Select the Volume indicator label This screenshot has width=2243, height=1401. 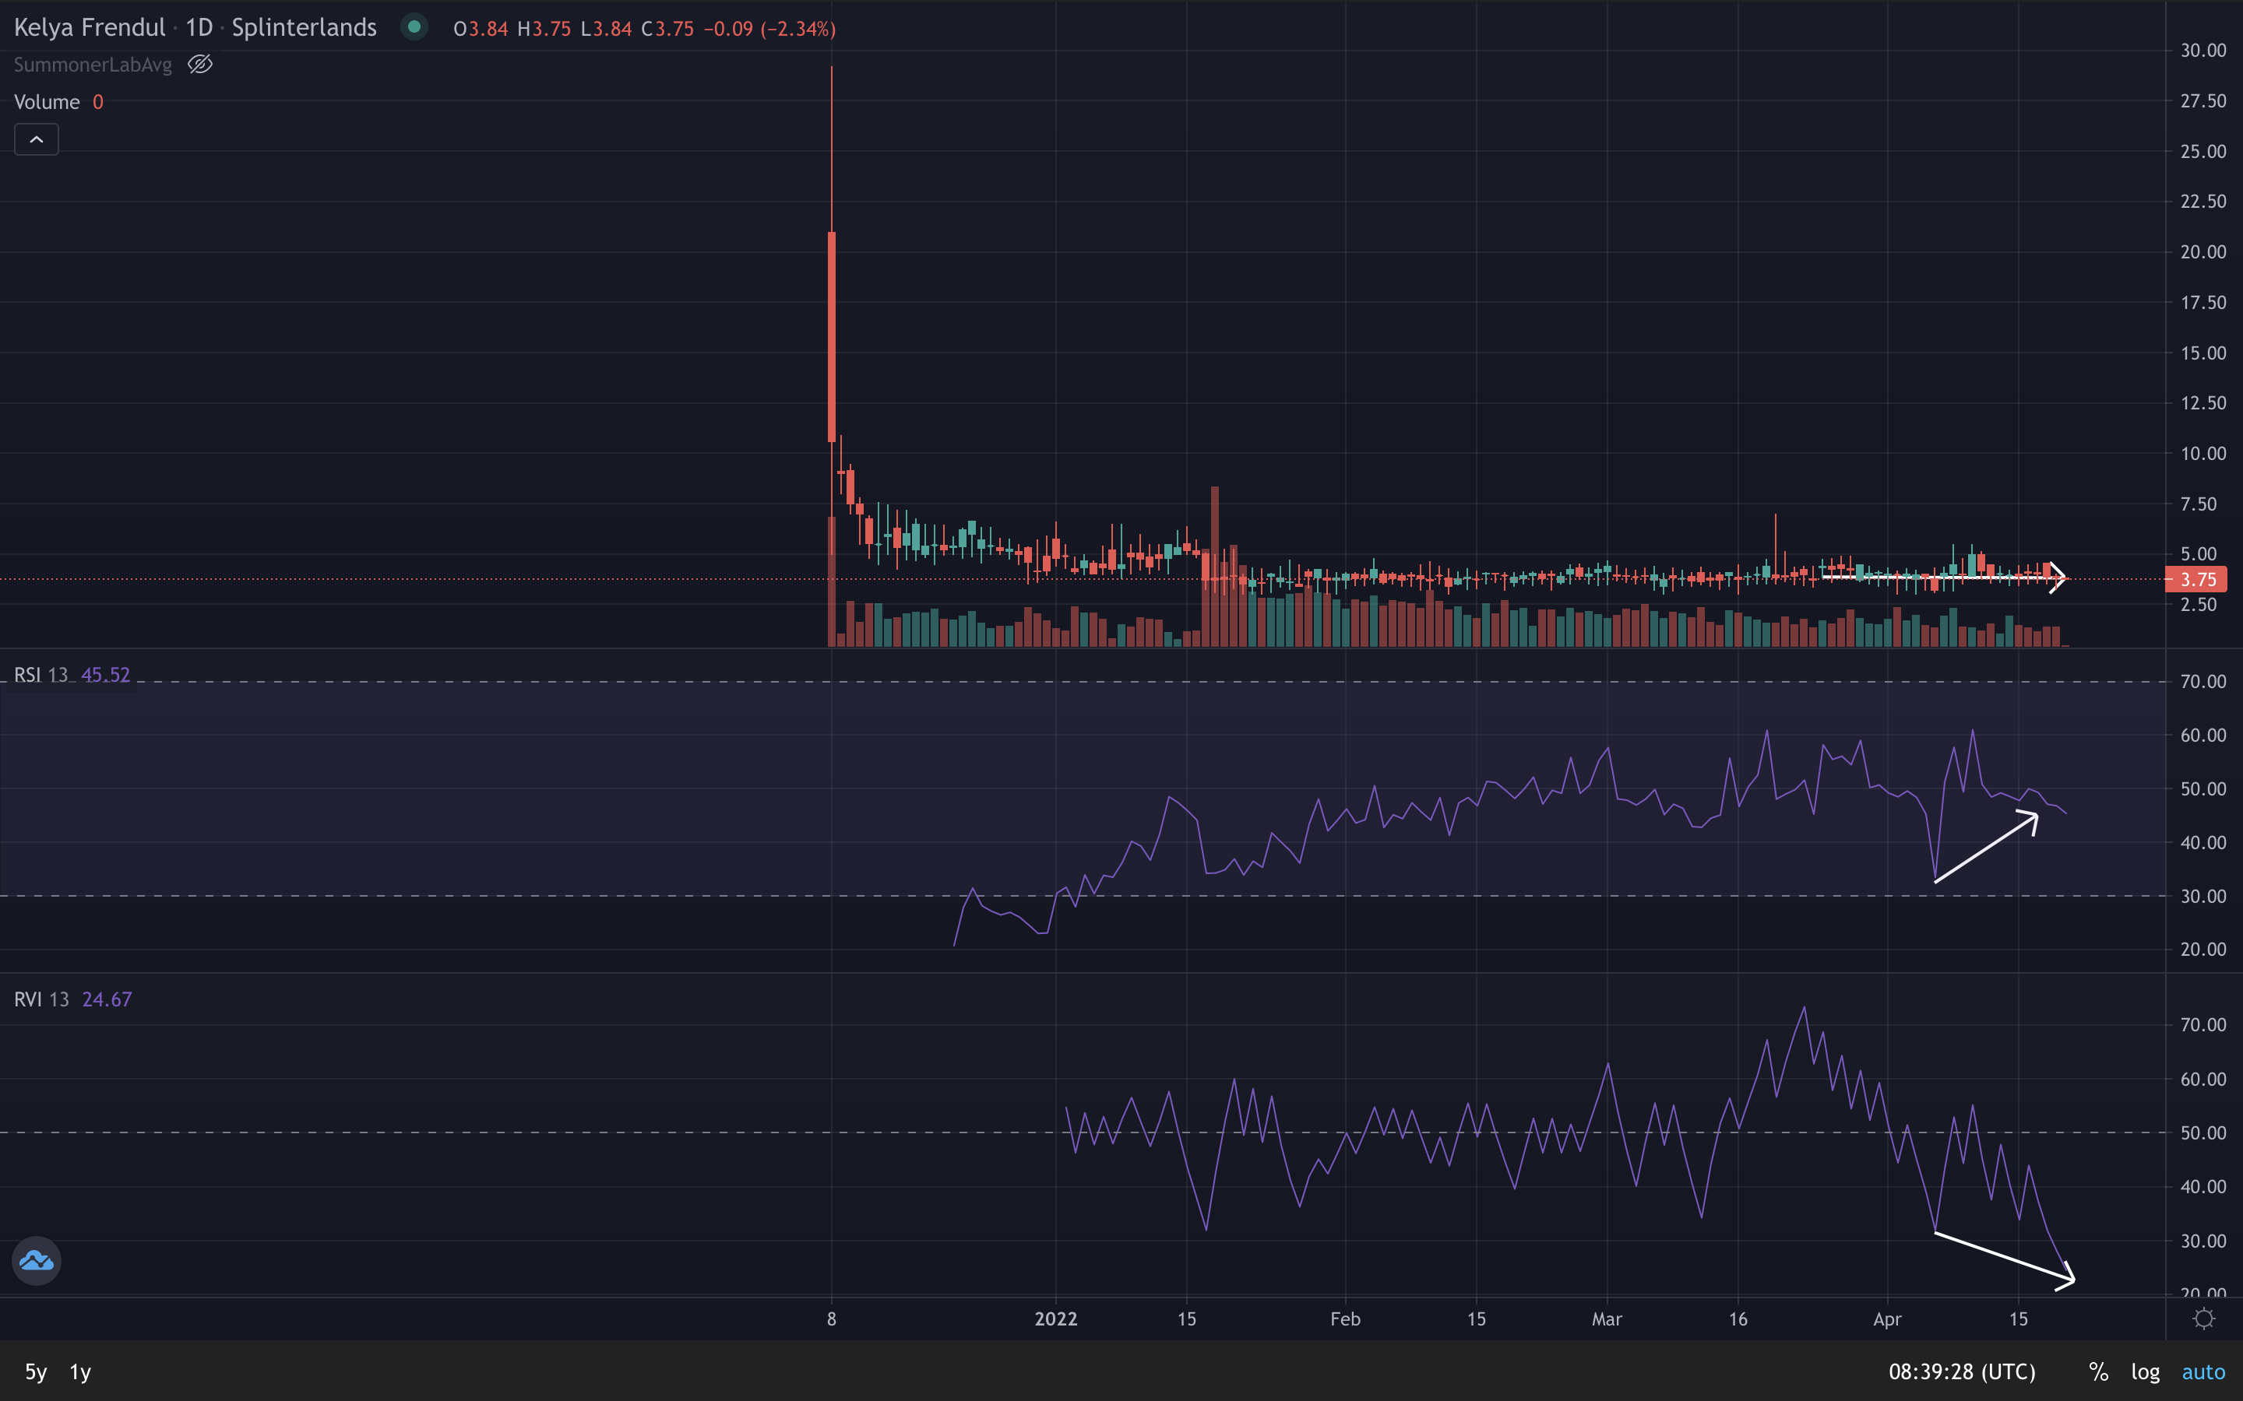coord(48,102)
